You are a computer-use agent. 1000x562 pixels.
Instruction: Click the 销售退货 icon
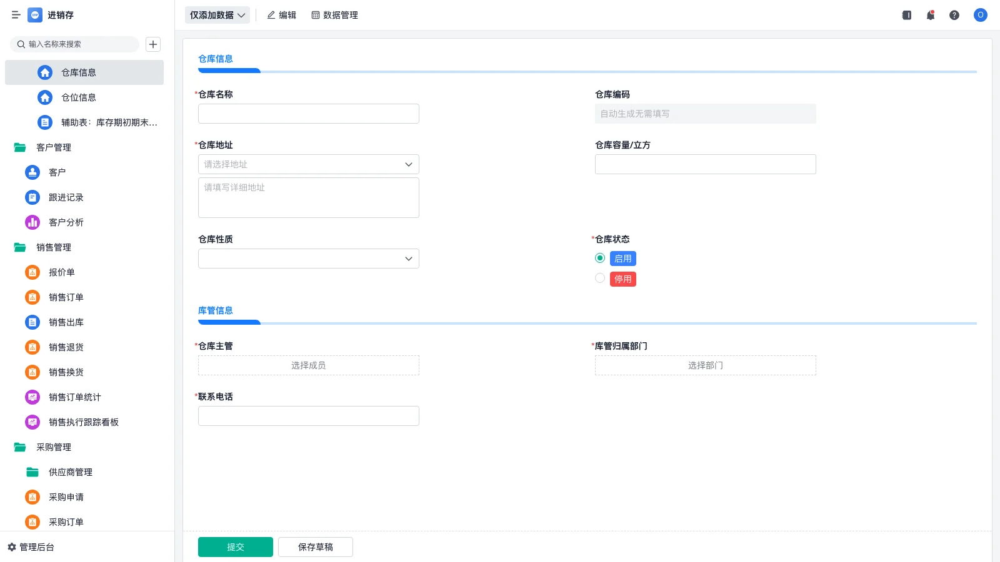tap(32, 347)
